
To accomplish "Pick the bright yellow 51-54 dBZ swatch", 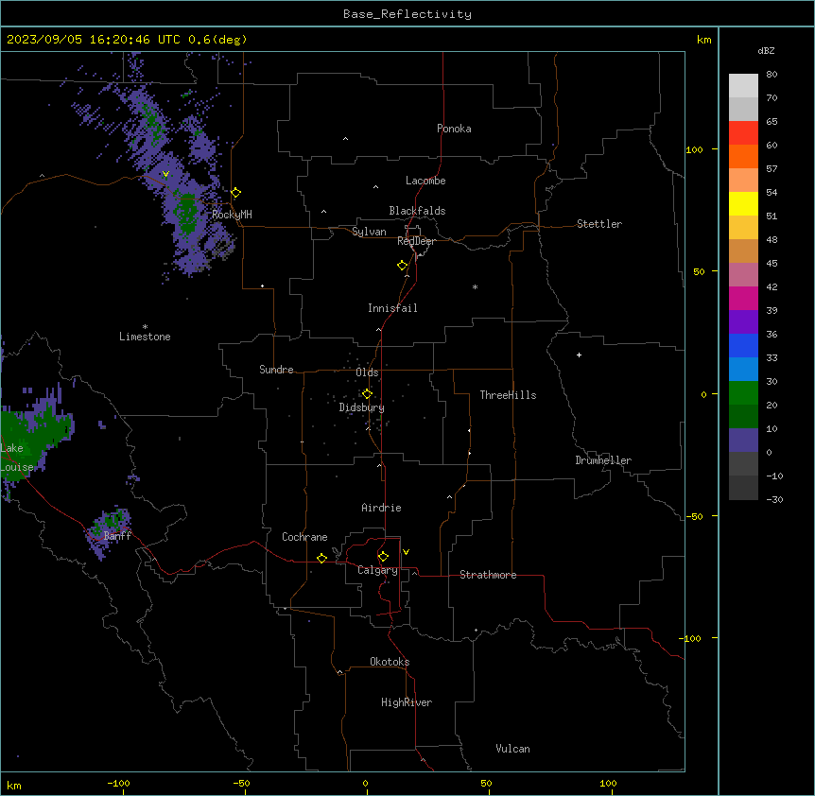I will tap(743, 203).
